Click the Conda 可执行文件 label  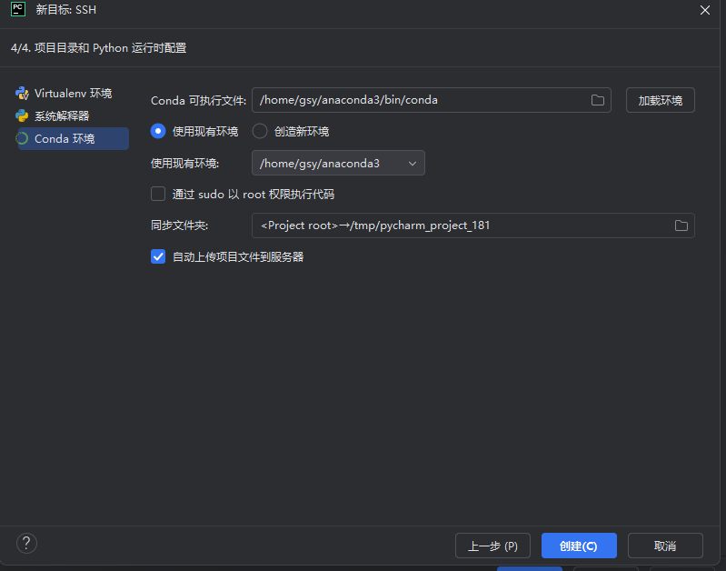[198, 101]
